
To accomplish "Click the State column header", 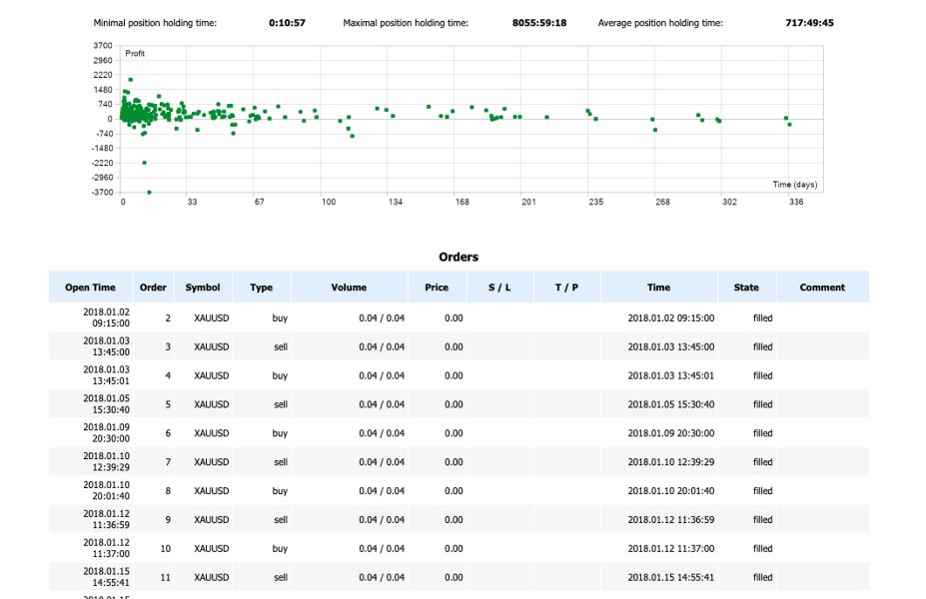I will [x=746, y=288].
